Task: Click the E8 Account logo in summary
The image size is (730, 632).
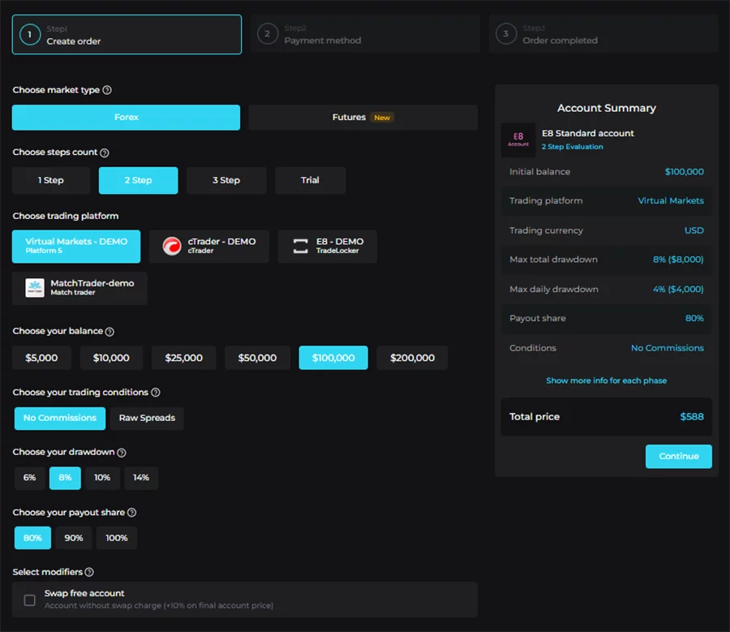Action: [518, 140]
